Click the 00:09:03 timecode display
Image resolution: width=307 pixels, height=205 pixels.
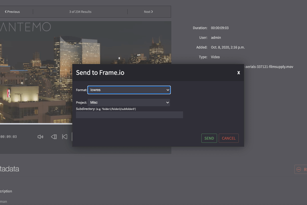9,137
